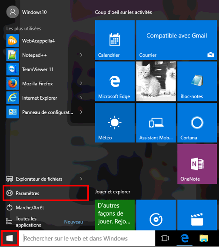Select Explorateur de fichiers entry text
Viewport: 219px width, 247px height.
click(x=39, y=179)
